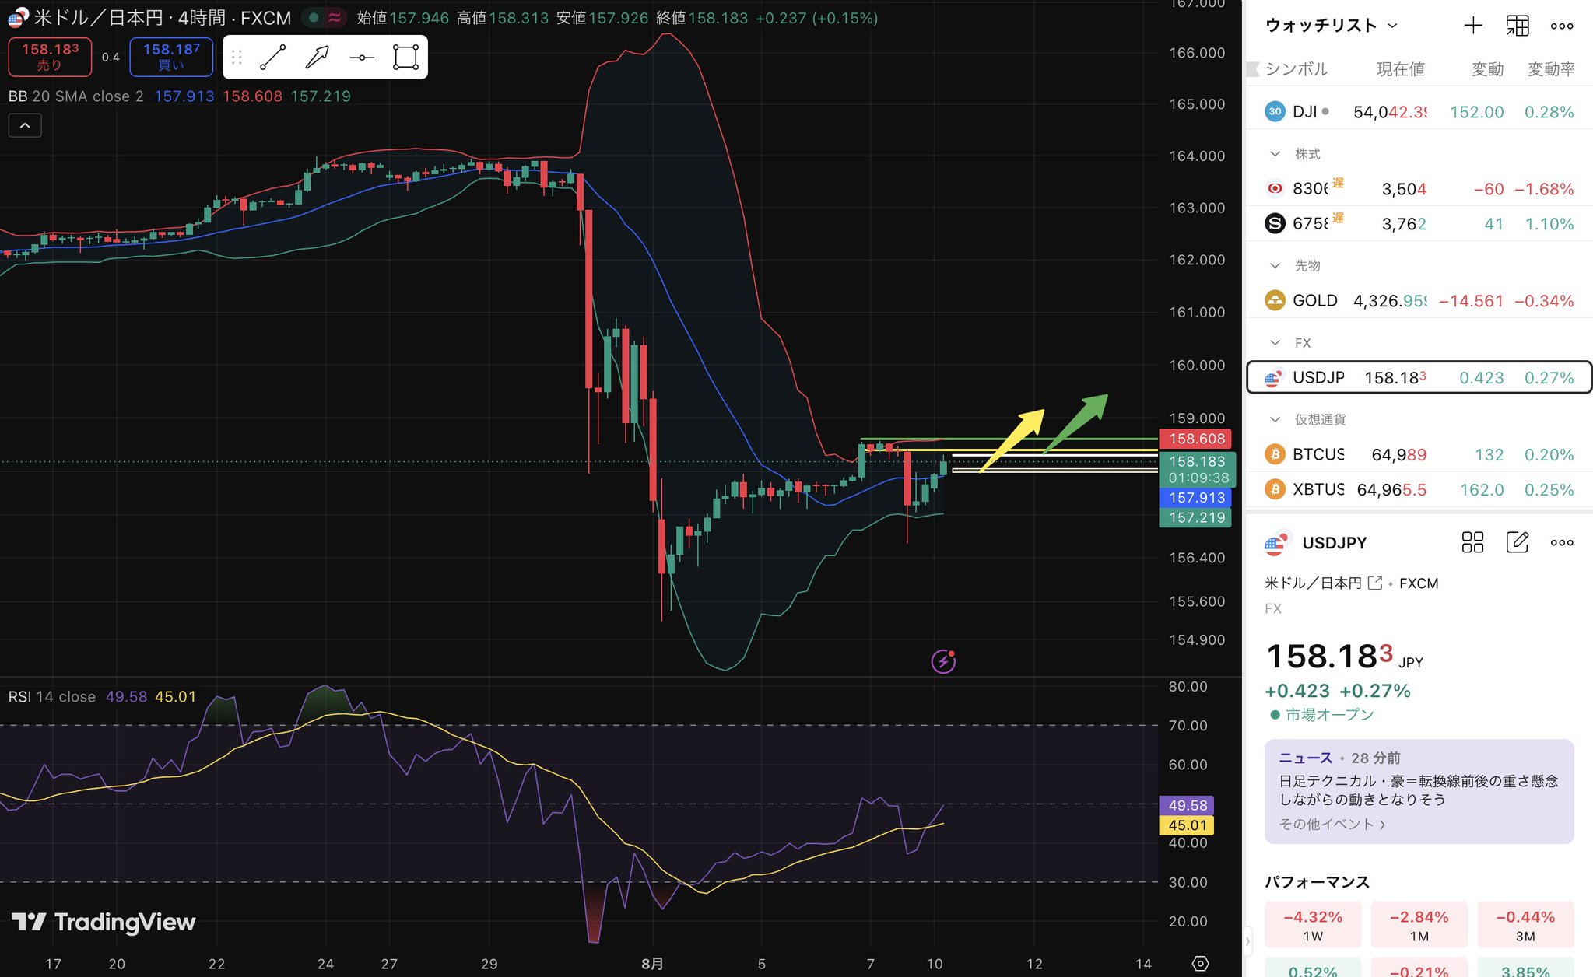
Task: Grab the drawing toolbar drag handle
Action: [237, 58]
